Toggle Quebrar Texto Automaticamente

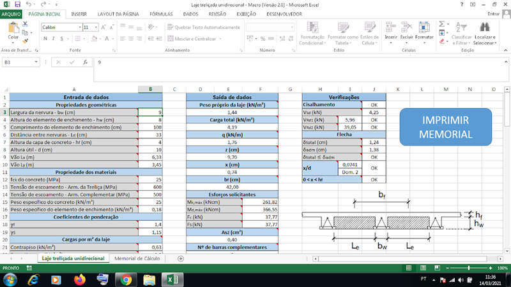[204, 27]
